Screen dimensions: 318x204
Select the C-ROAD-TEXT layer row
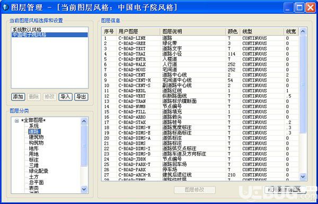(x=200, y=49)
